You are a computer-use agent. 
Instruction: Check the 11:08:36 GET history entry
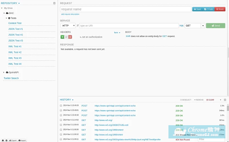click(x=61, y=129)
